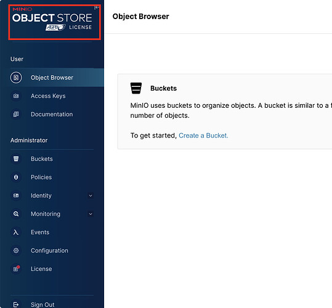Click the MinIO Object Store logo
The width and height of the screenshot is (332, 308).
[x=52, y=19]
